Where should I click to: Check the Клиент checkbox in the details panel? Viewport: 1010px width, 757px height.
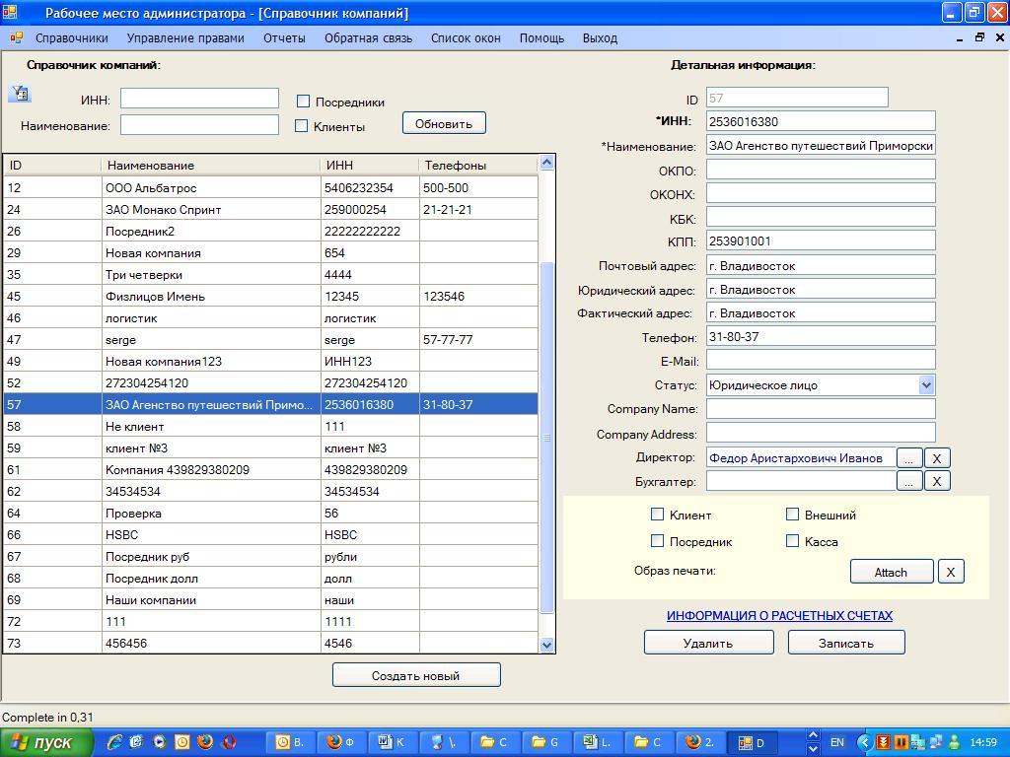(658, 514)
